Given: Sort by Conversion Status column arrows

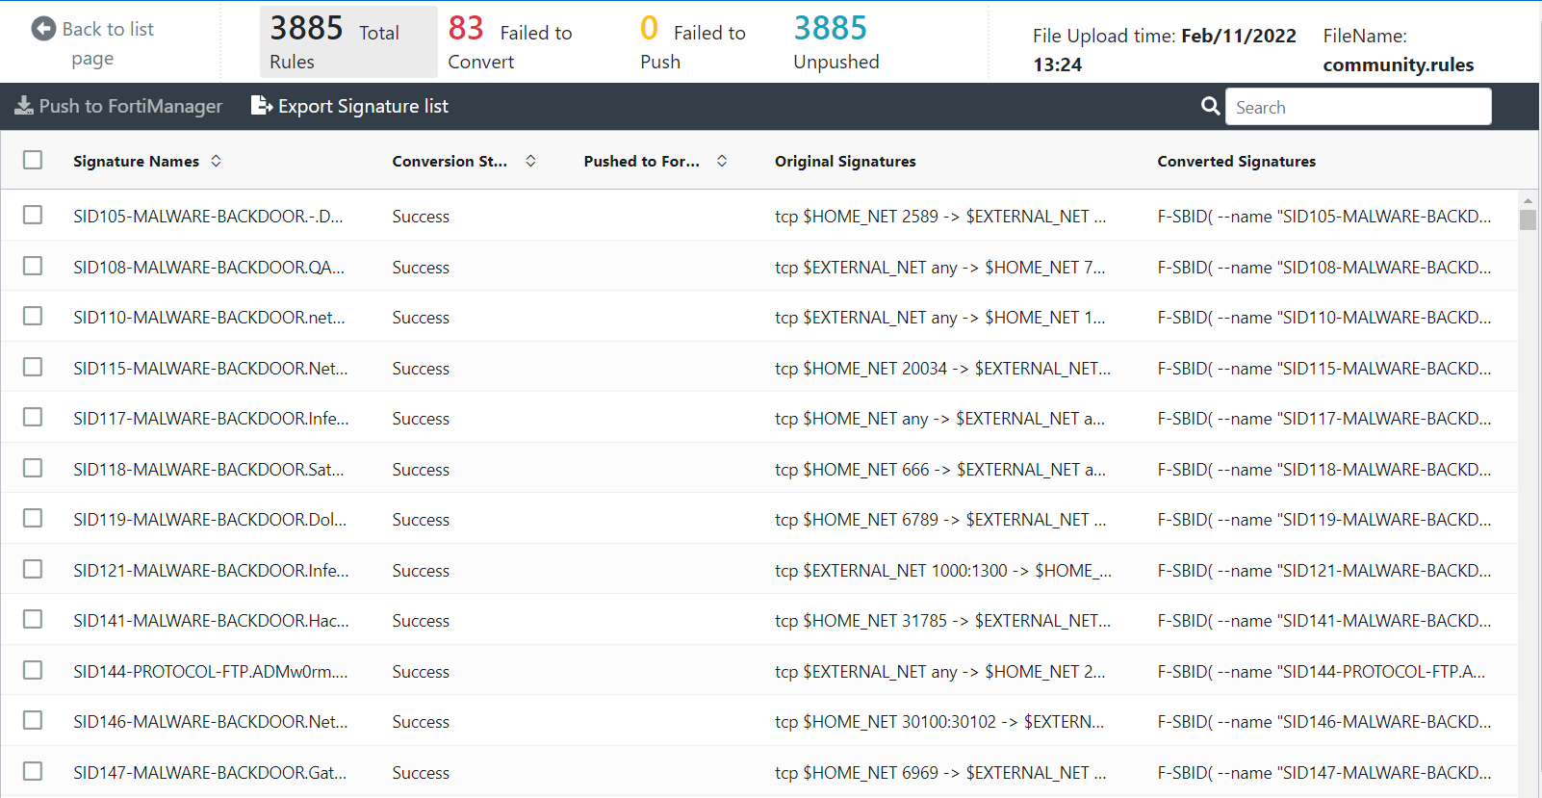Looking at the screenshot, I should point(530,161).
